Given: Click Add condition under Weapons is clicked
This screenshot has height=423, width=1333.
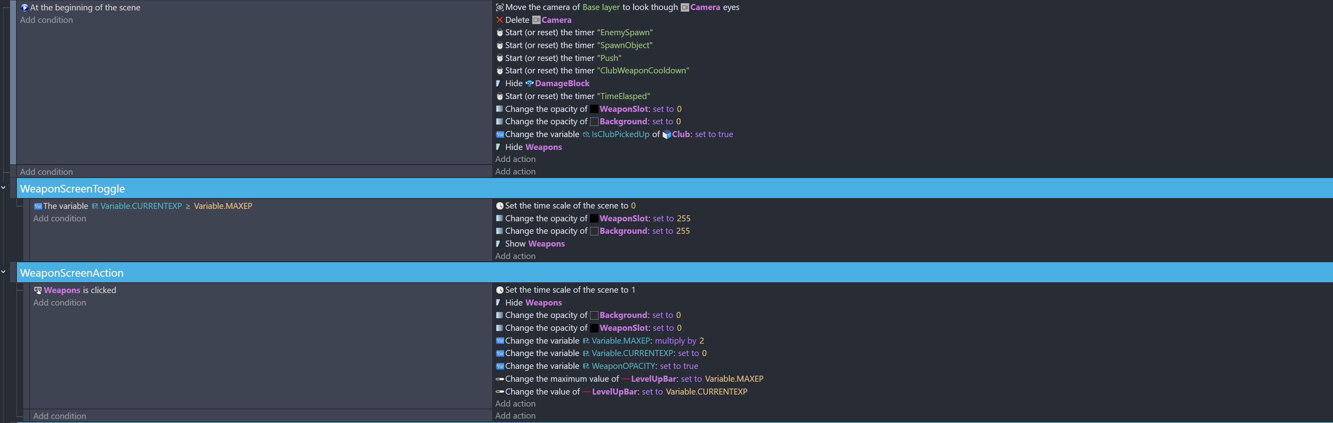Looking at the screenshot, I should click(59, 303).
